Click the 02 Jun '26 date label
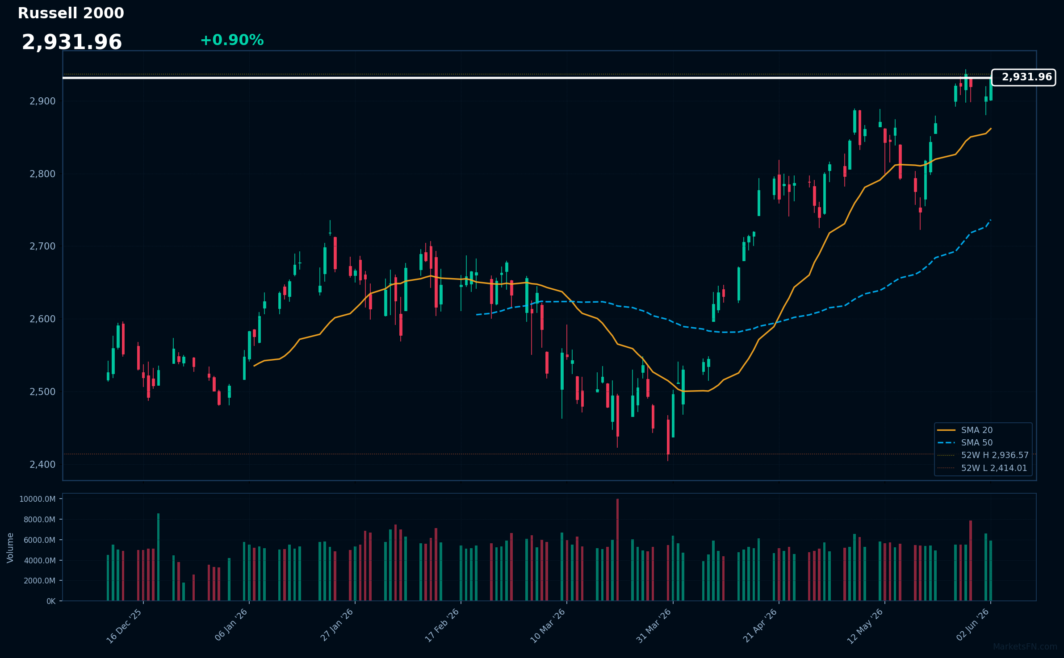Viewport: 1064px width, 658px height. coord(972,625)
